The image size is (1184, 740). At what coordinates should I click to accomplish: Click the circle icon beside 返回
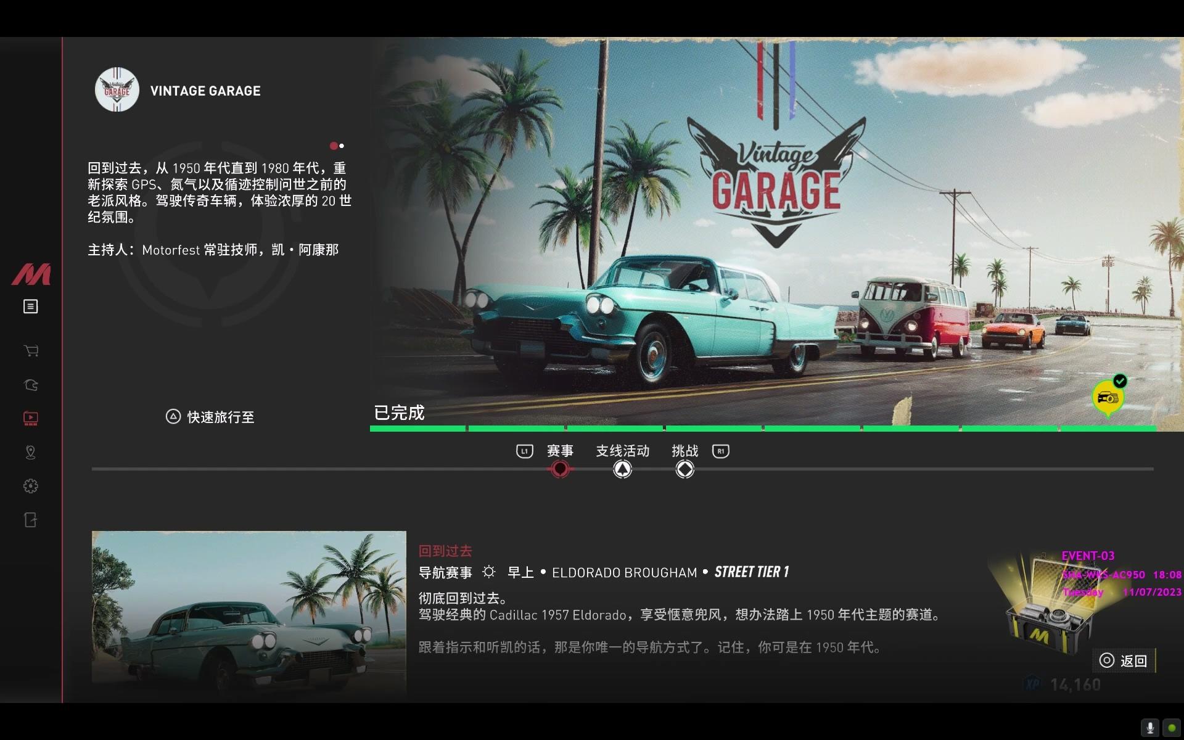coord(1107,660)
